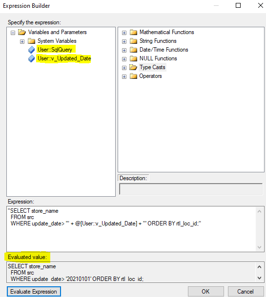Click the 'Description:' label

pyautogui.click(x=133, y=178)
